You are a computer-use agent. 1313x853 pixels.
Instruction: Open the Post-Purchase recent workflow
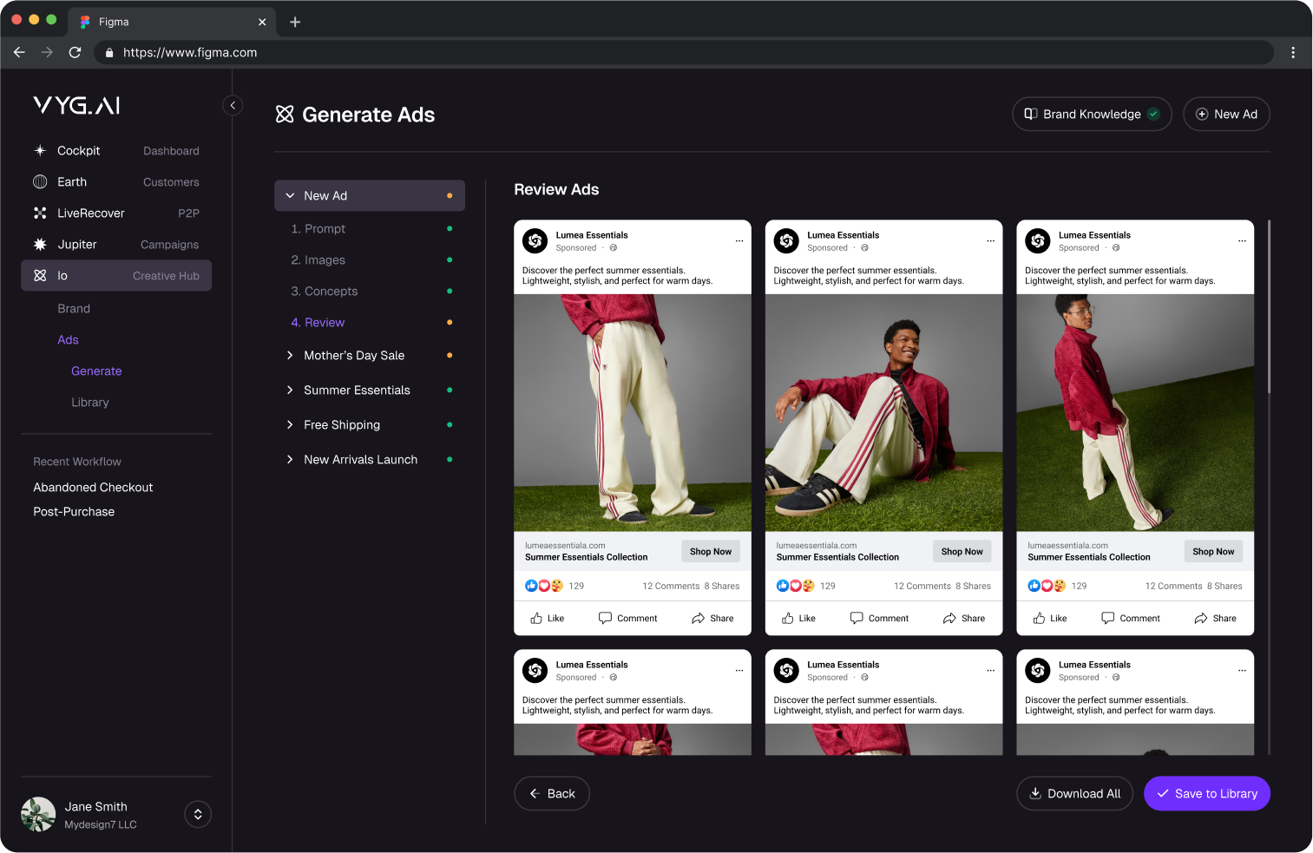point(74,511)
